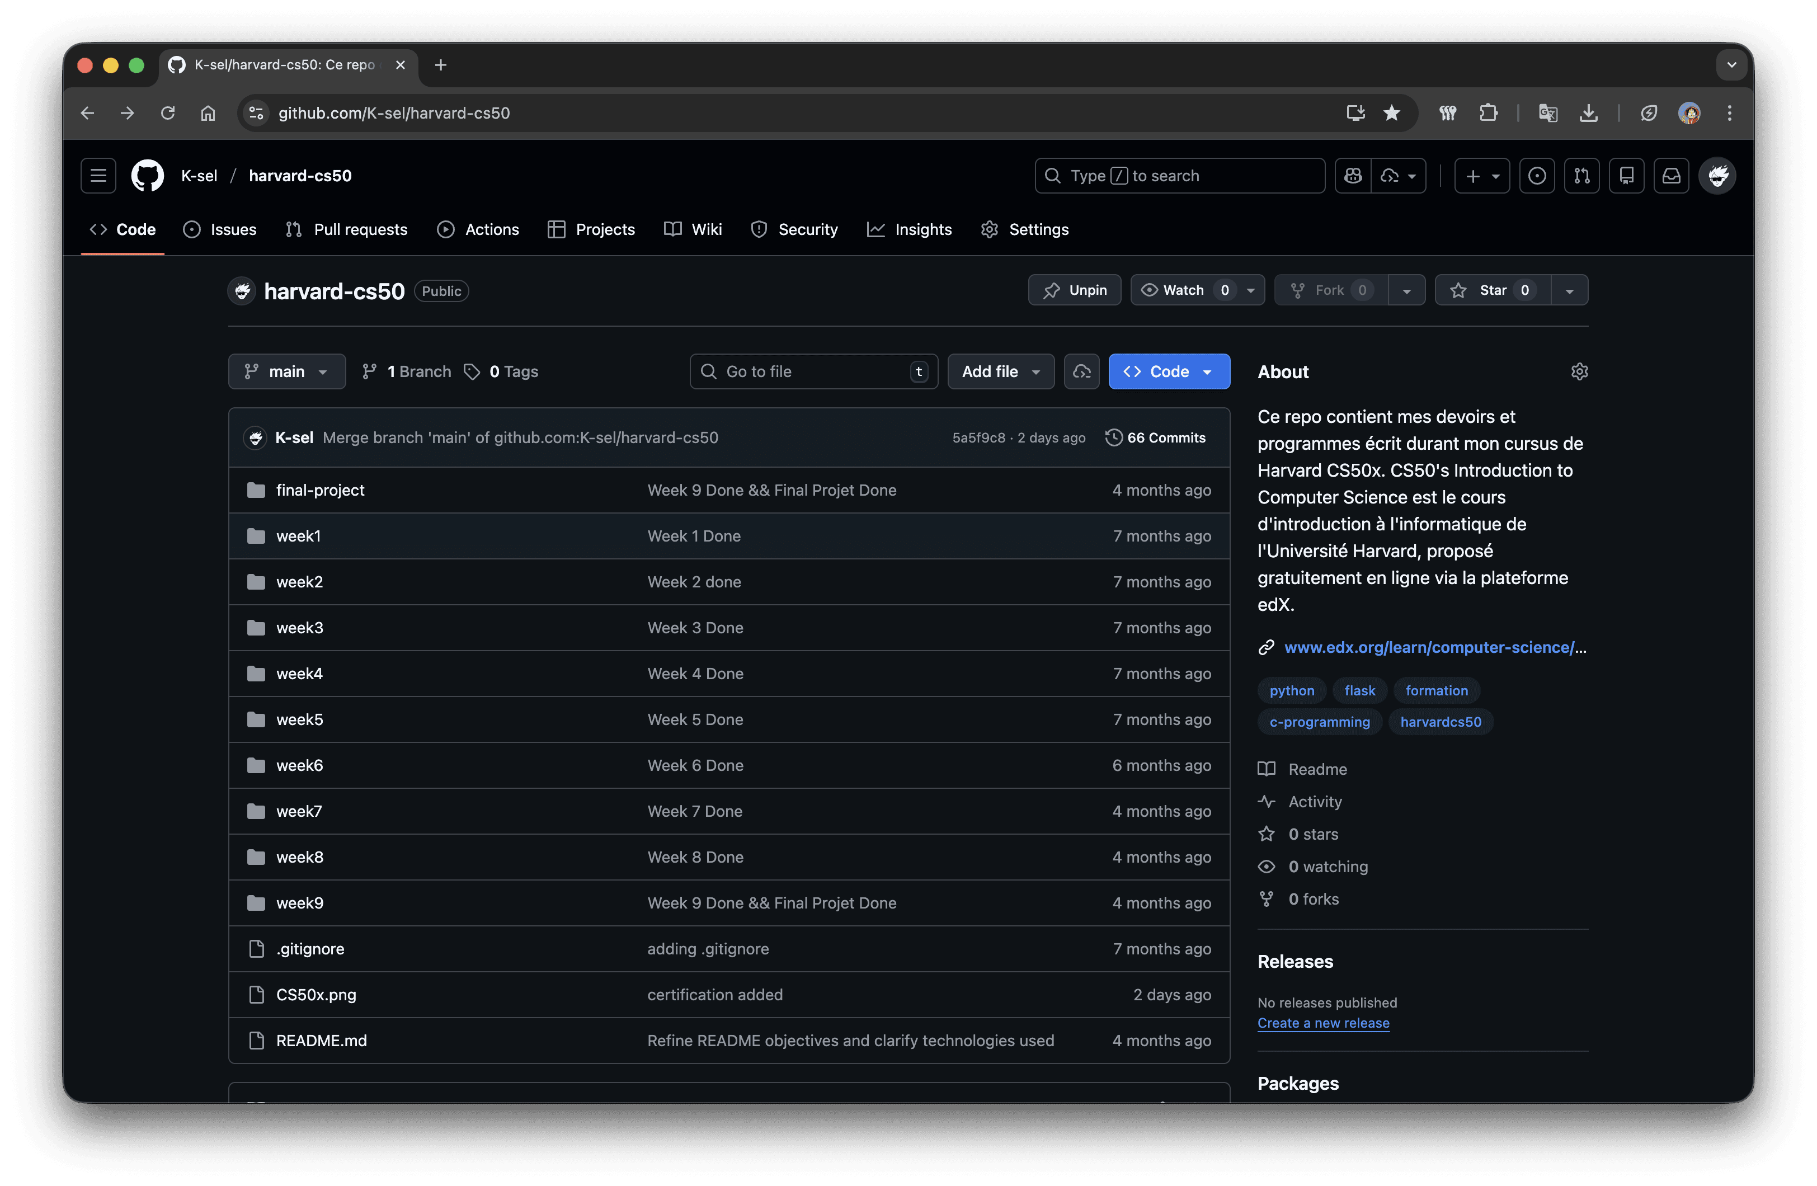Image resolution: width=1817 pixels, height=1186 pixels.
Task: Open the GitHub hamburger navigation menu
Action: [x=98, y=176]
